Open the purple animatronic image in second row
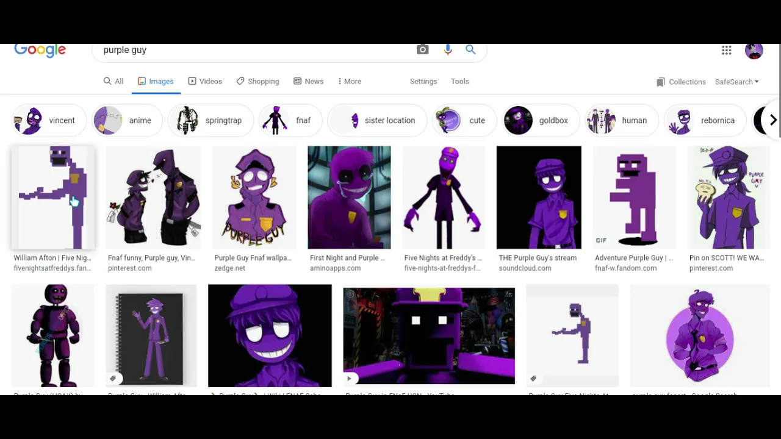Viewport: 781px width, 439px height. (53, 335)
